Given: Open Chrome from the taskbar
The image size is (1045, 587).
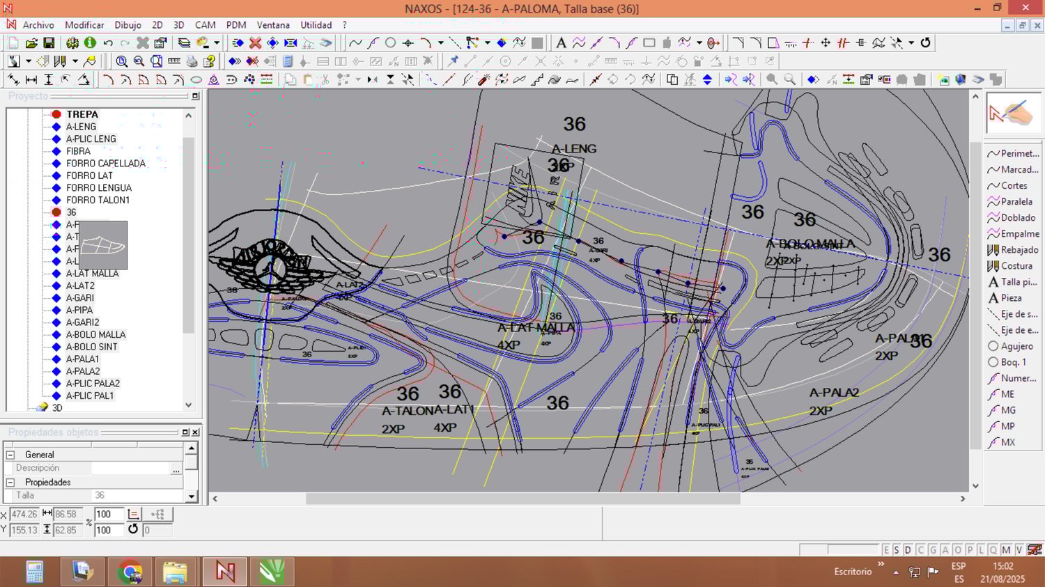Looking at the screenshot, I should 130,572.
